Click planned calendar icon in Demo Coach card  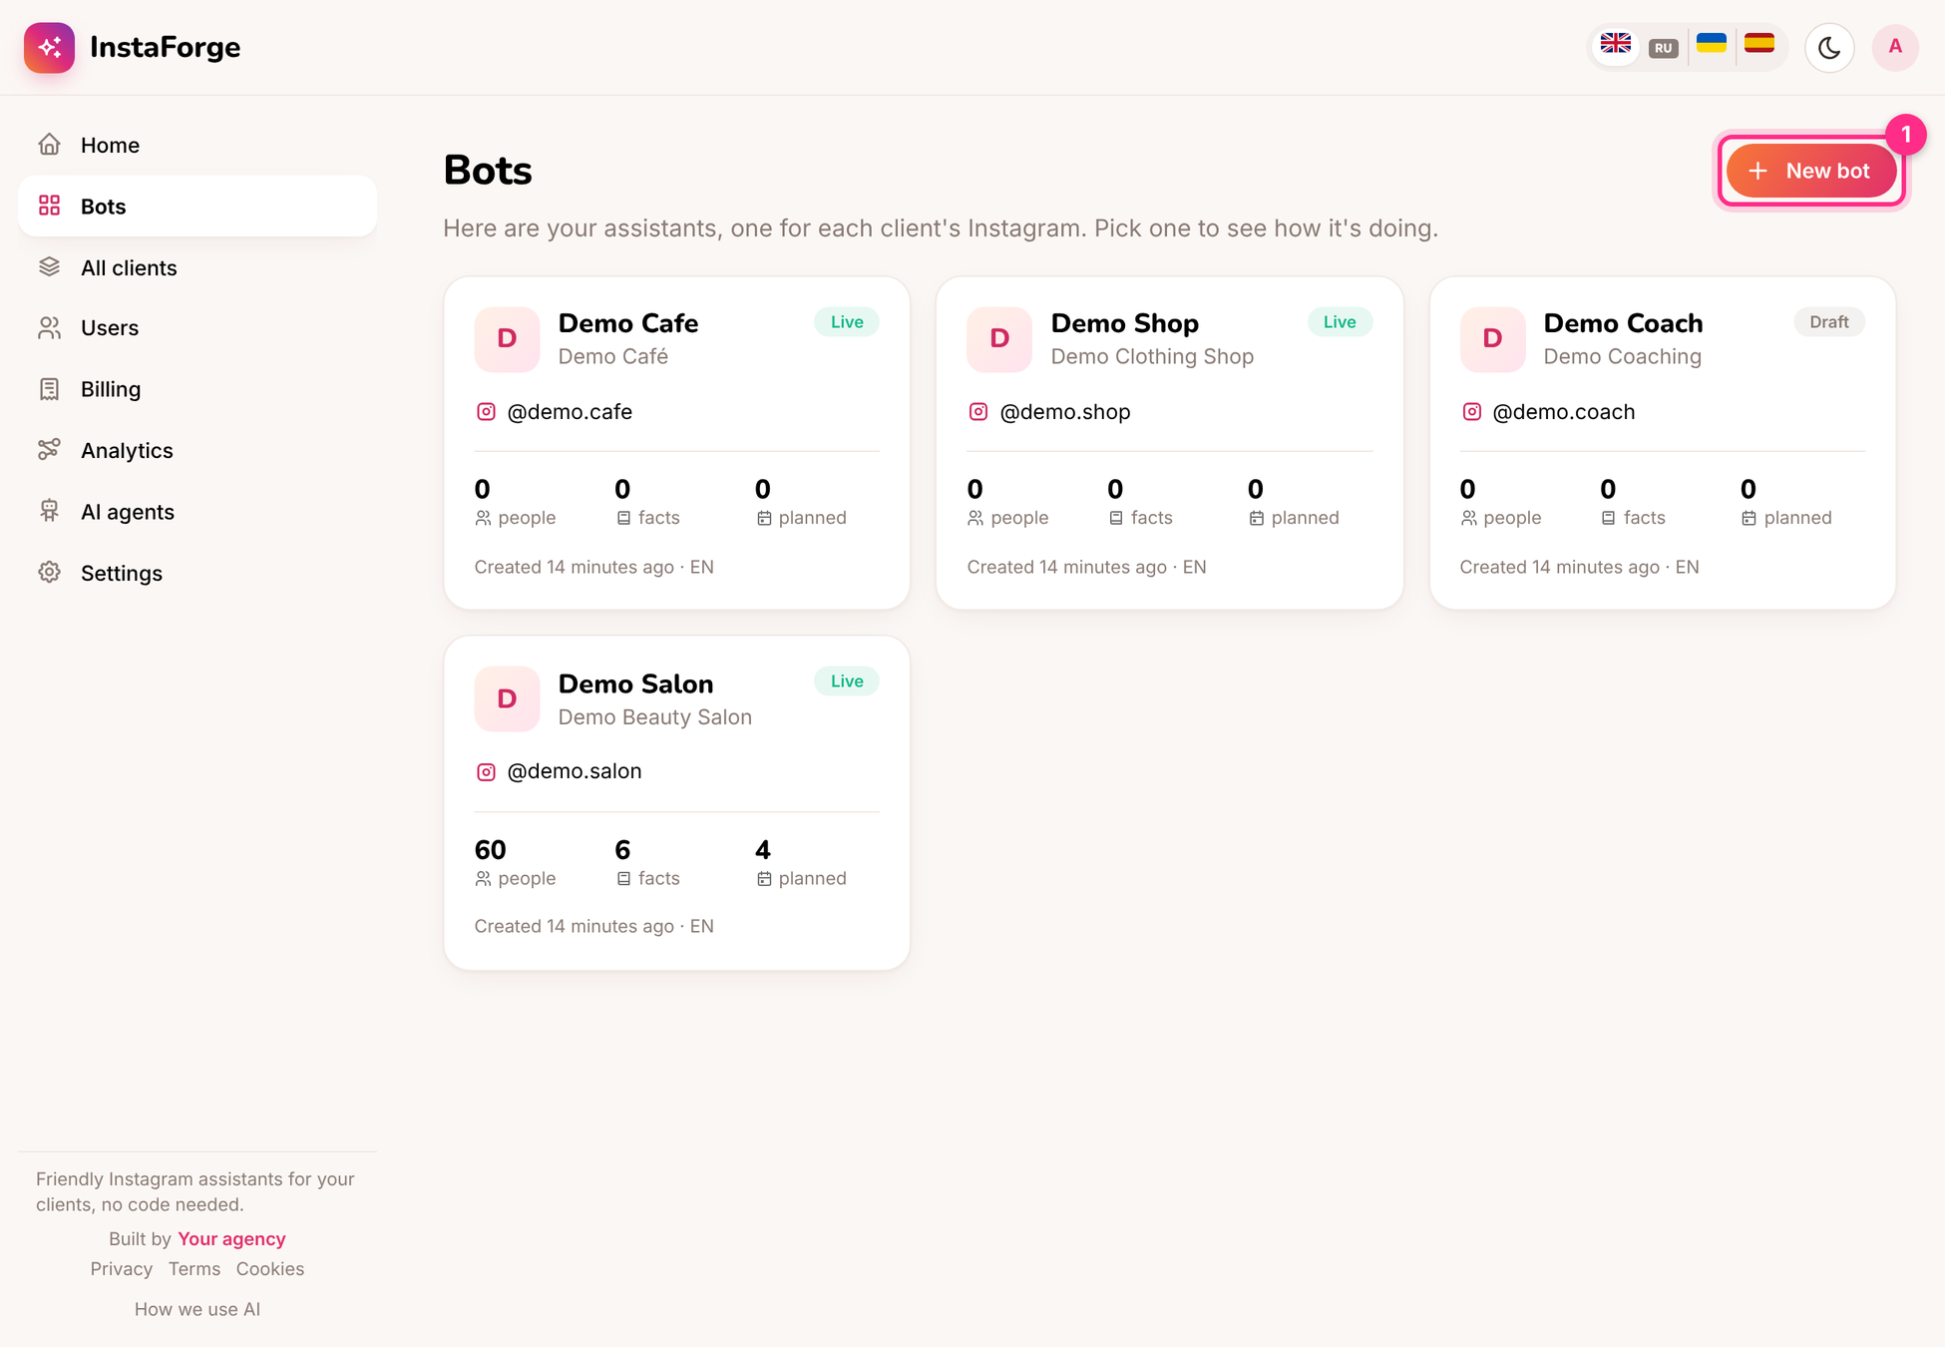pyautogui.click(x=1749, y=518)
